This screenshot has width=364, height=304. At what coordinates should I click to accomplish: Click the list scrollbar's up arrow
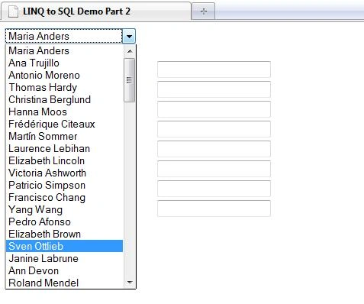coord(130,51)
